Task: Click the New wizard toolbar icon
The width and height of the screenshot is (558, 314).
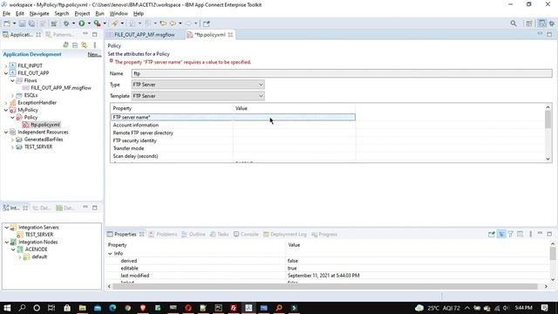Action: click(7, 24)
